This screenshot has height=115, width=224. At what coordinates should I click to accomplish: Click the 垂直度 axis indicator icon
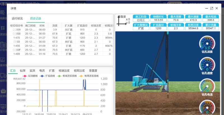122,21
